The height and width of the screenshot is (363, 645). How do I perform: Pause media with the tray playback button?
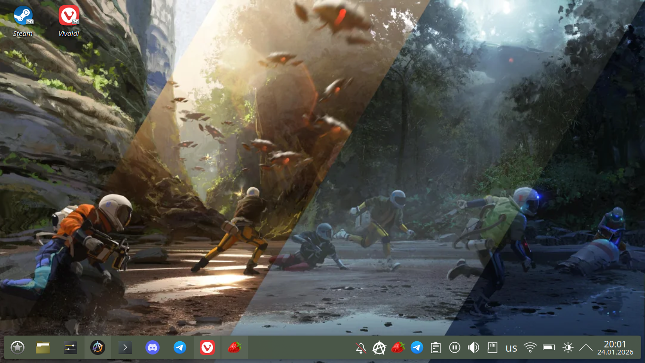tap(454, 348)
